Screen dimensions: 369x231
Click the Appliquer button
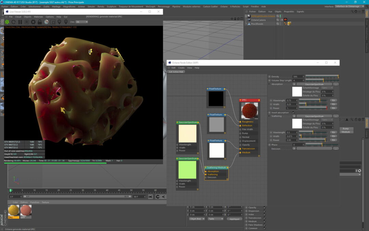(234, 219)
